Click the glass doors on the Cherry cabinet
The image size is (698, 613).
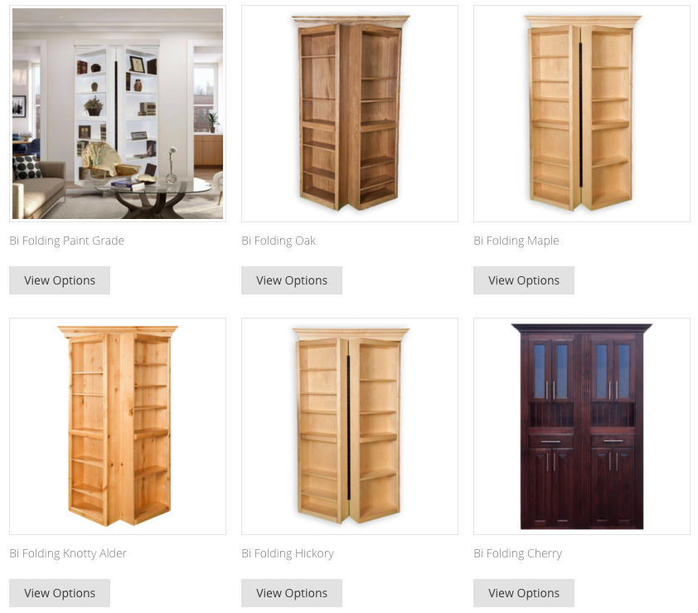(x=582, y=371)
